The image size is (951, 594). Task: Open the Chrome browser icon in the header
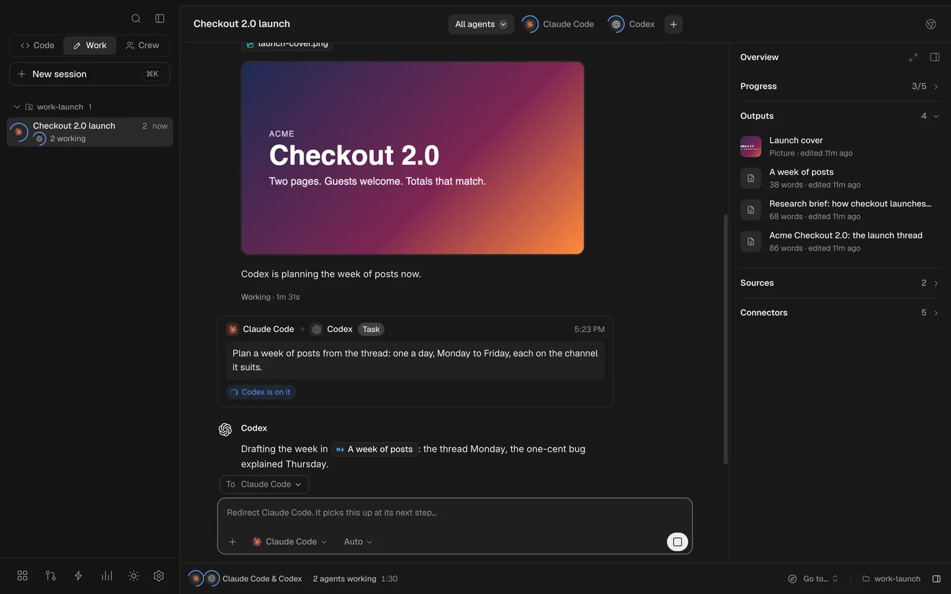point(931,24)
